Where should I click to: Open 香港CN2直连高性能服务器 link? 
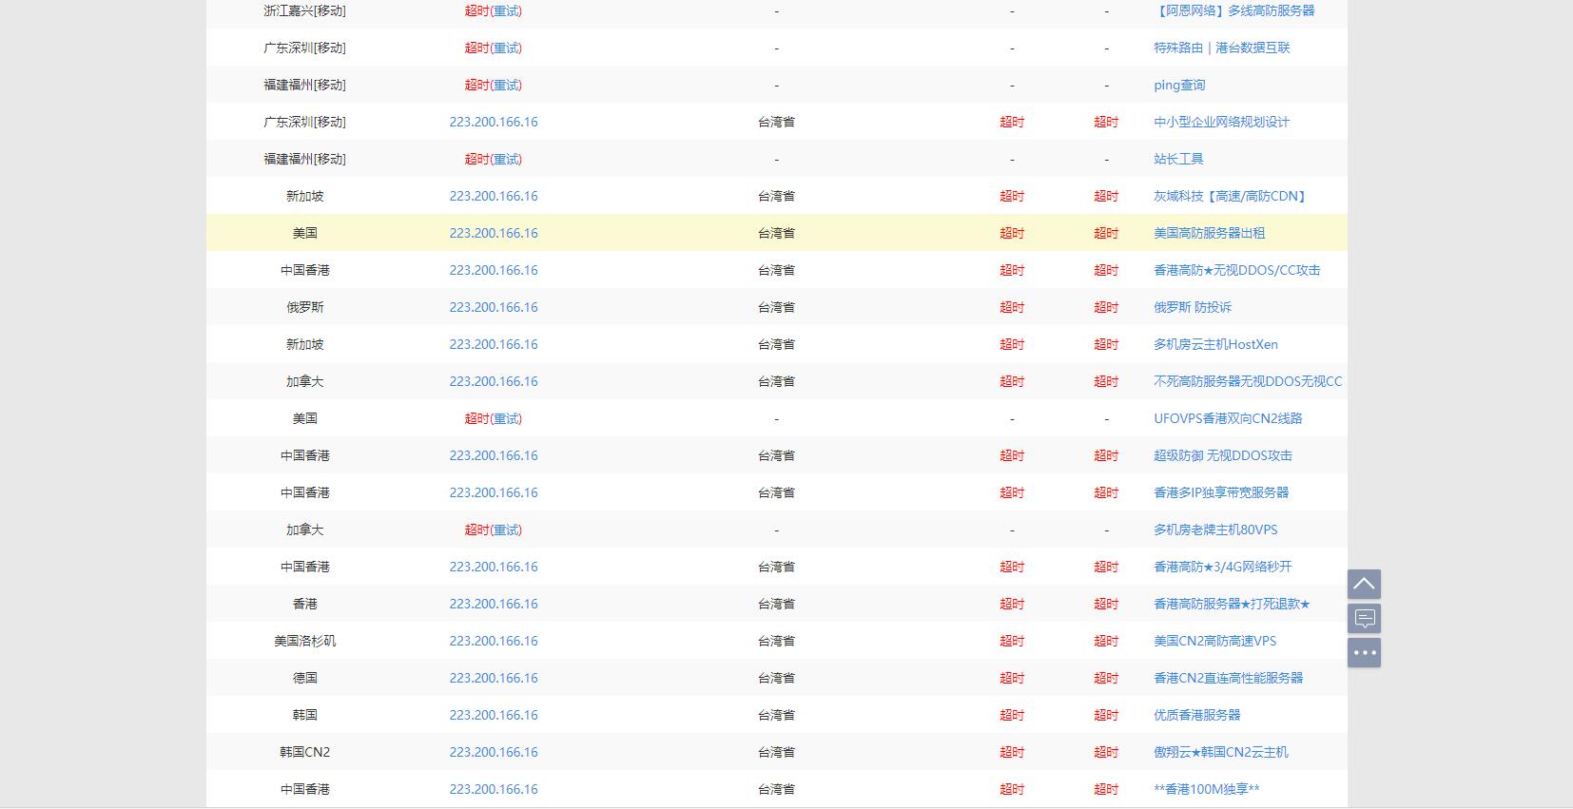1228,678
